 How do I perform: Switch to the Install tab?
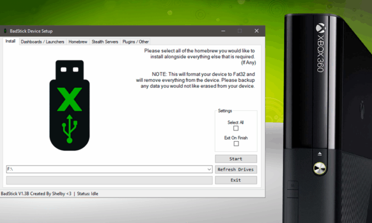point(11,42)
